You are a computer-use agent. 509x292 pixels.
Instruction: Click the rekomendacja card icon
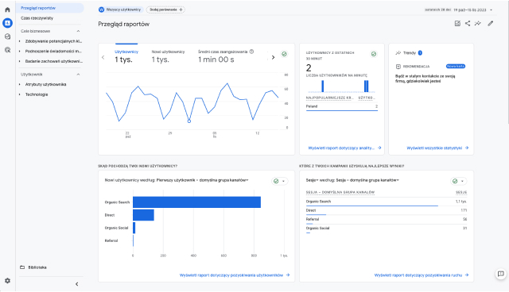click(398, 67)
